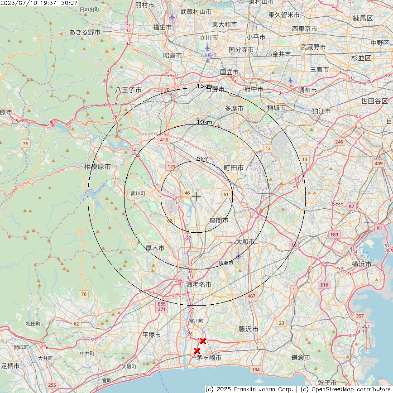Click the route 413 road shield
393x393 pixels.
164,140
